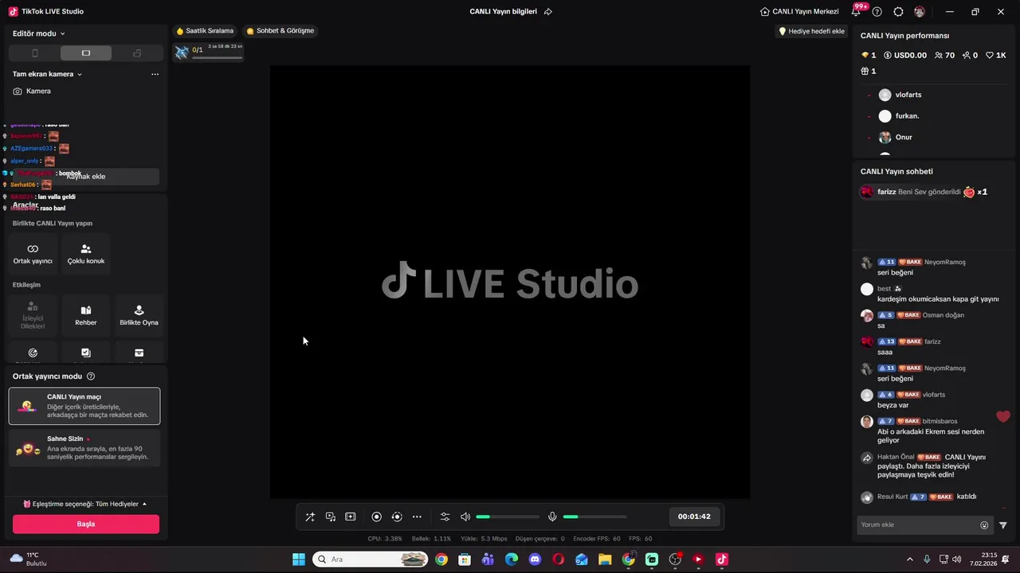This screenshot has width=1020, height=573.
Task: Open the help question mark icon in title bar
Action: pos(877,11)
